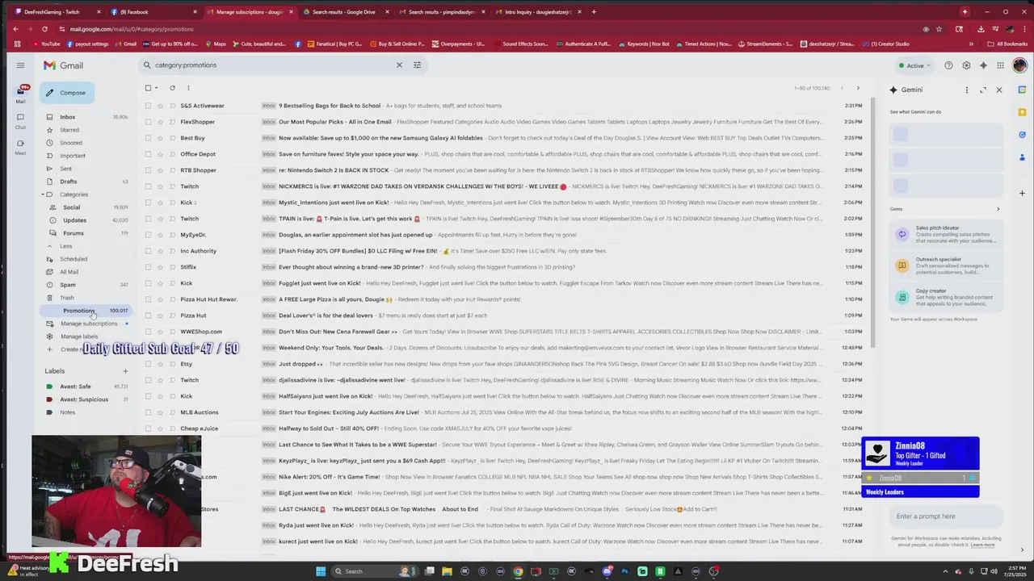Close the Gemini side panel
The image size is (1034, 581).
click(x=999, y=90)
